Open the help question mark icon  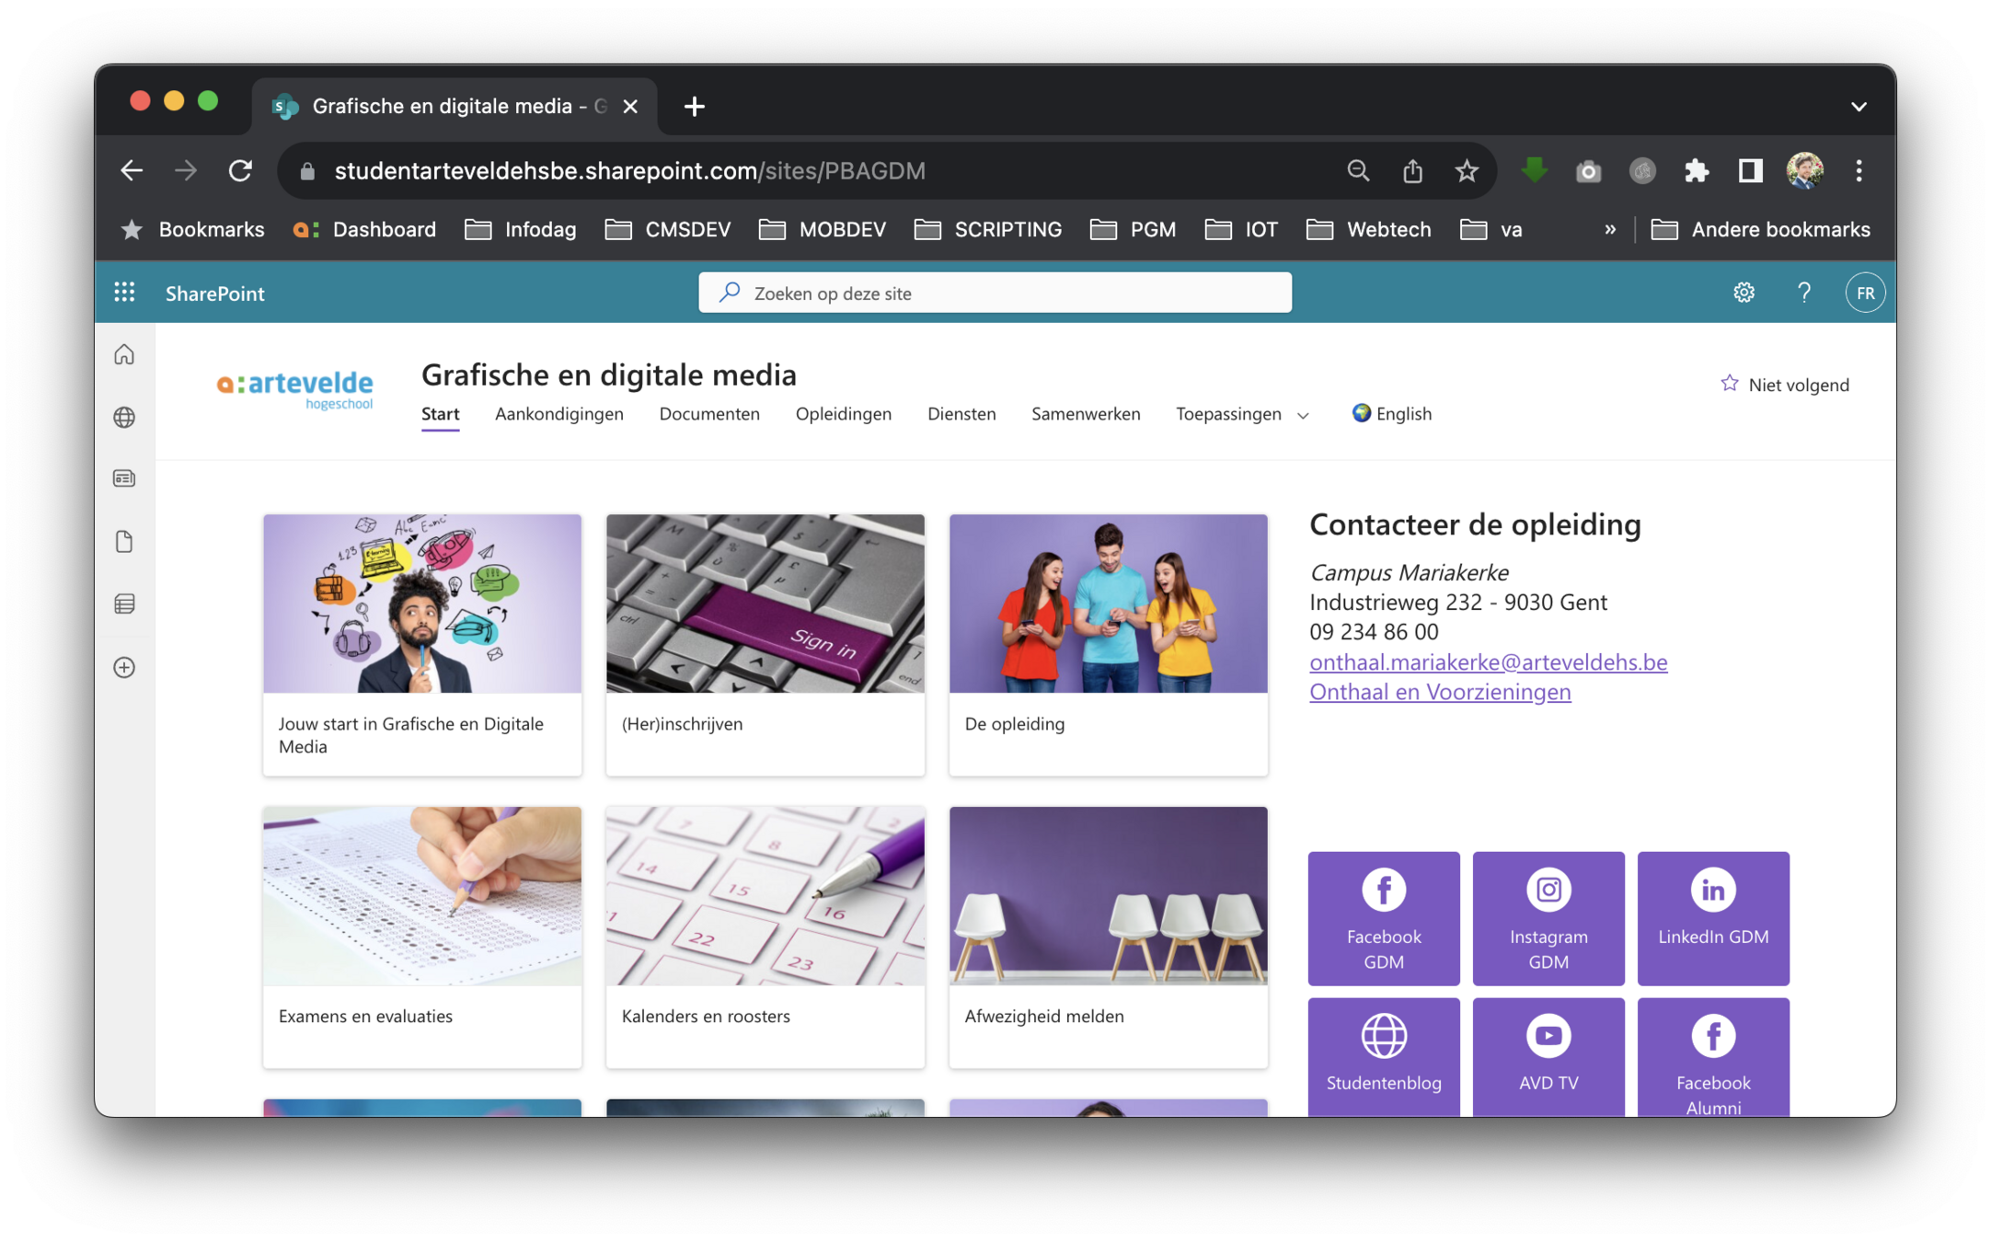point(1803,293)
